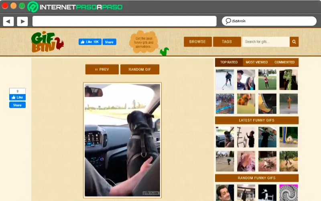Viewport: 321px width, 201px height.
Task: Open the TAGS section
Action: click(227, 42)
